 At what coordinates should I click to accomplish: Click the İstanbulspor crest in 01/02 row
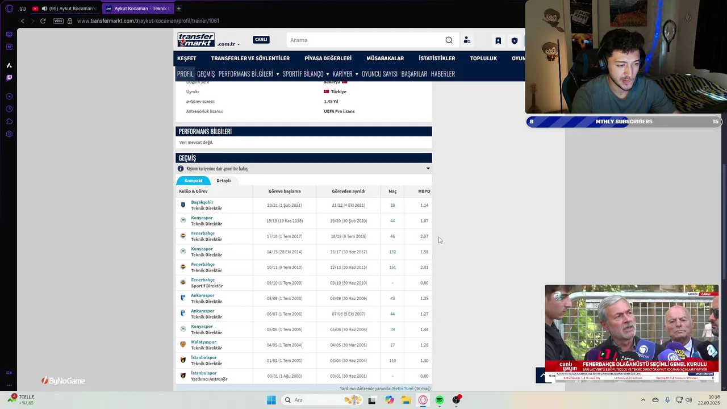point(183,360)
